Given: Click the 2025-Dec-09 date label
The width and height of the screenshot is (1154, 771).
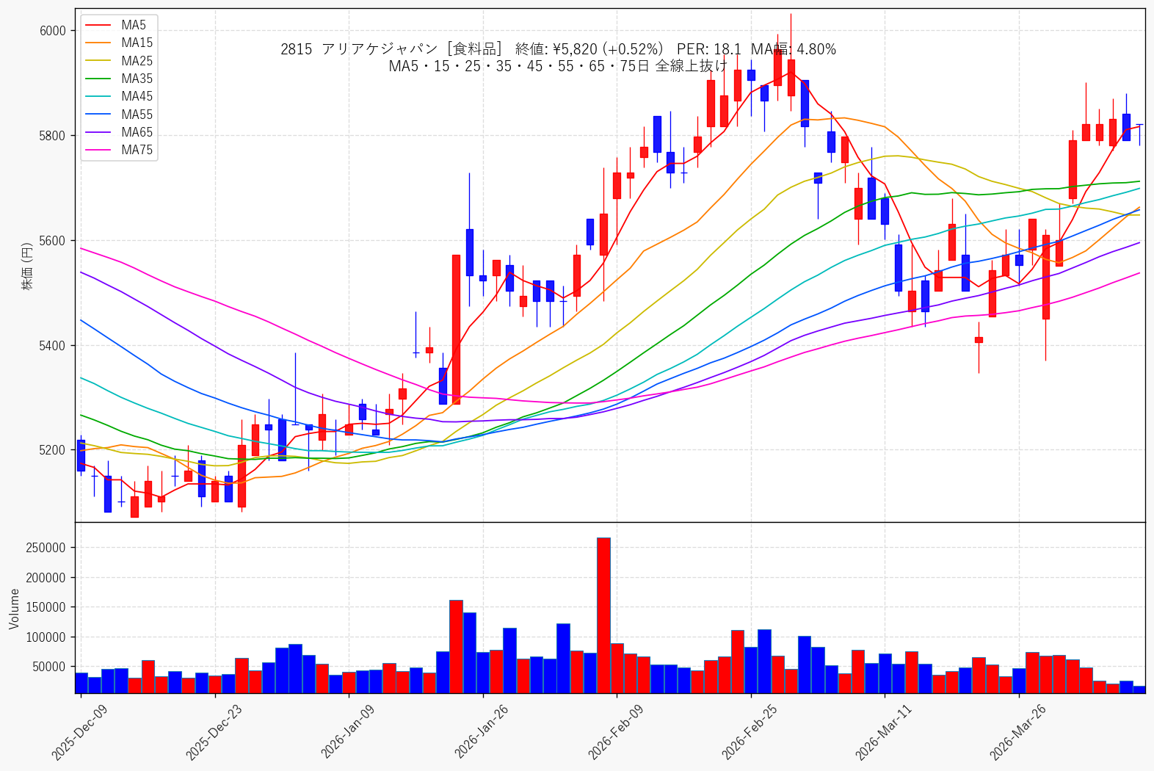Looking at the screenshot, I should click(79, 732).
